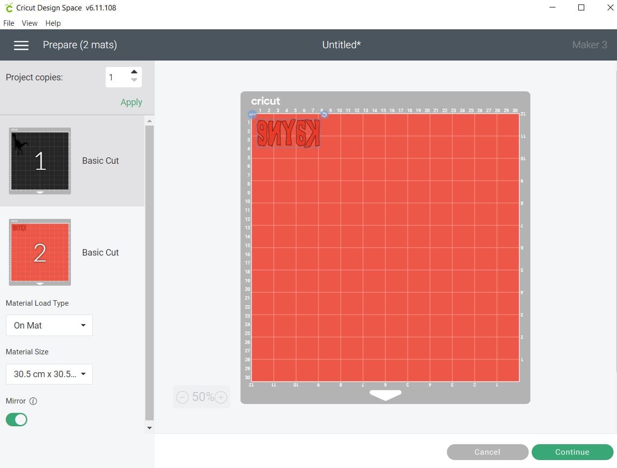Viewport: 617px width, 468px height.
Task: Click the Project copies number field
Action: coord(118,77)
